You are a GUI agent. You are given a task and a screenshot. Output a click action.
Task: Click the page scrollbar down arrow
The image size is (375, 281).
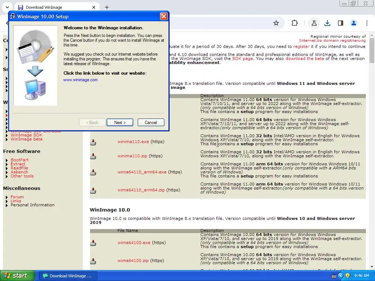(x=372, y=267)
